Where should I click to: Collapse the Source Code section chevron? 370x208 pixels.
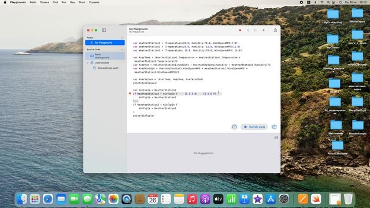click(x=122, y=50)
